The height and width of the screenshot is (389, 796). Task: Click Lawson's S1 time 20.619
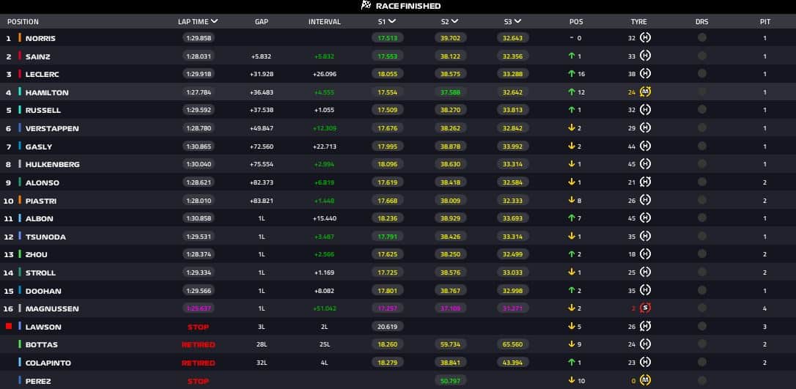pyautogui.click(x=387, y=326)
